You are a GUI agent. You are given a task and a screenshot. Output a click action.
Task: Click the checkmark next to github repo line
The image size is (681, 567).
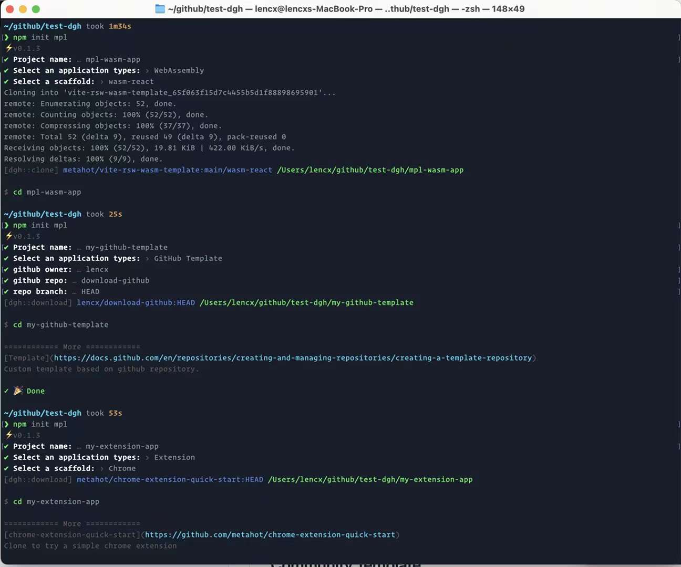click(5, 280)
